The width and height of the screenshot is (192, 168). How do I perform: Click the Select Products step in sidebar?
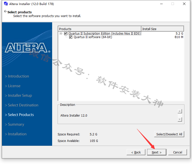click(19, 115)
